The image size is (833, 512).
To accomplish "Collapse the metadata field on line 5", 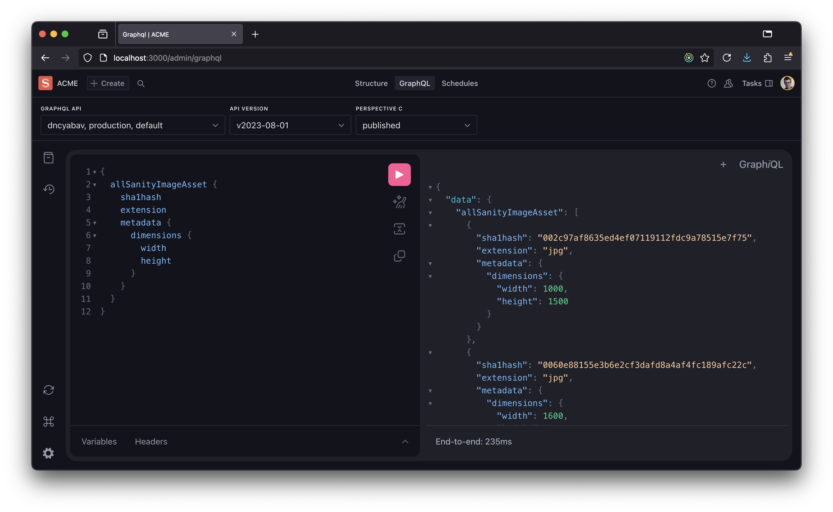I will pos(95,223).
